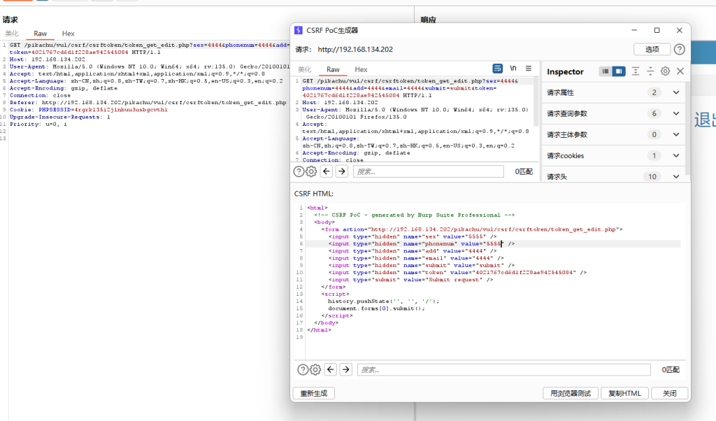Focus the CSRF HTML search input field

point(503,370)
